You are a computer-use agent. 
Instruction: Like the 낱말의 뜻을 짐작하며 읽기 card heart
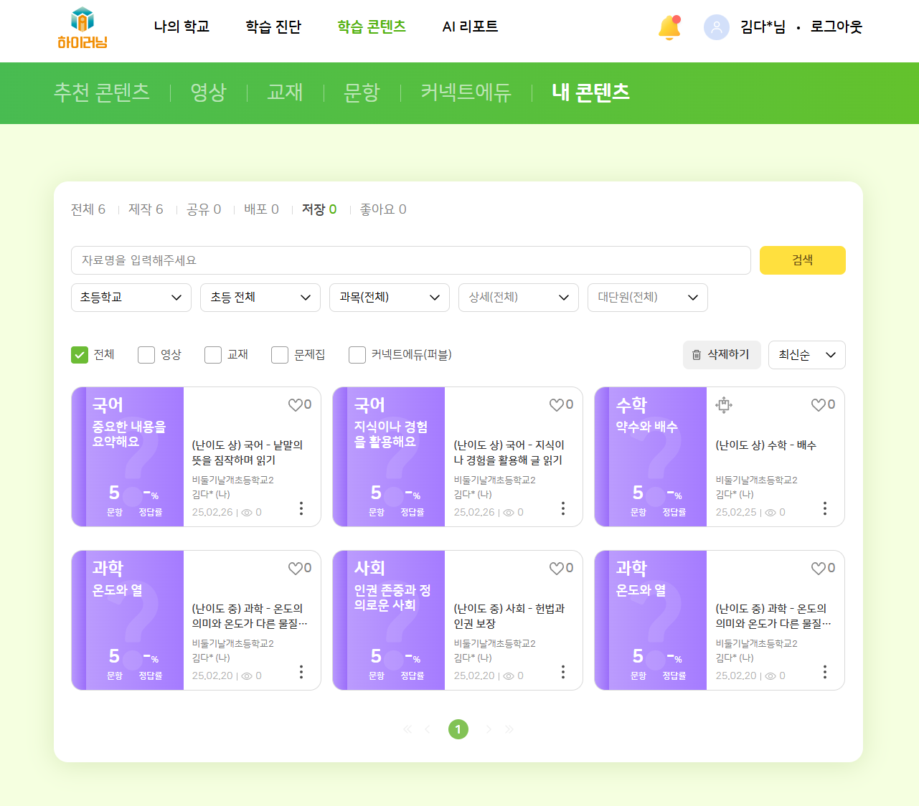tap(296, 405)
